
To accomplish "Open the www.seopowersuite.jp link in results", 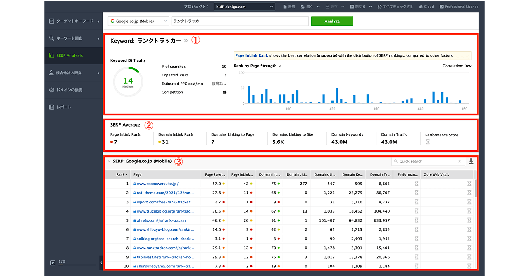I will [x=157, y=184].
